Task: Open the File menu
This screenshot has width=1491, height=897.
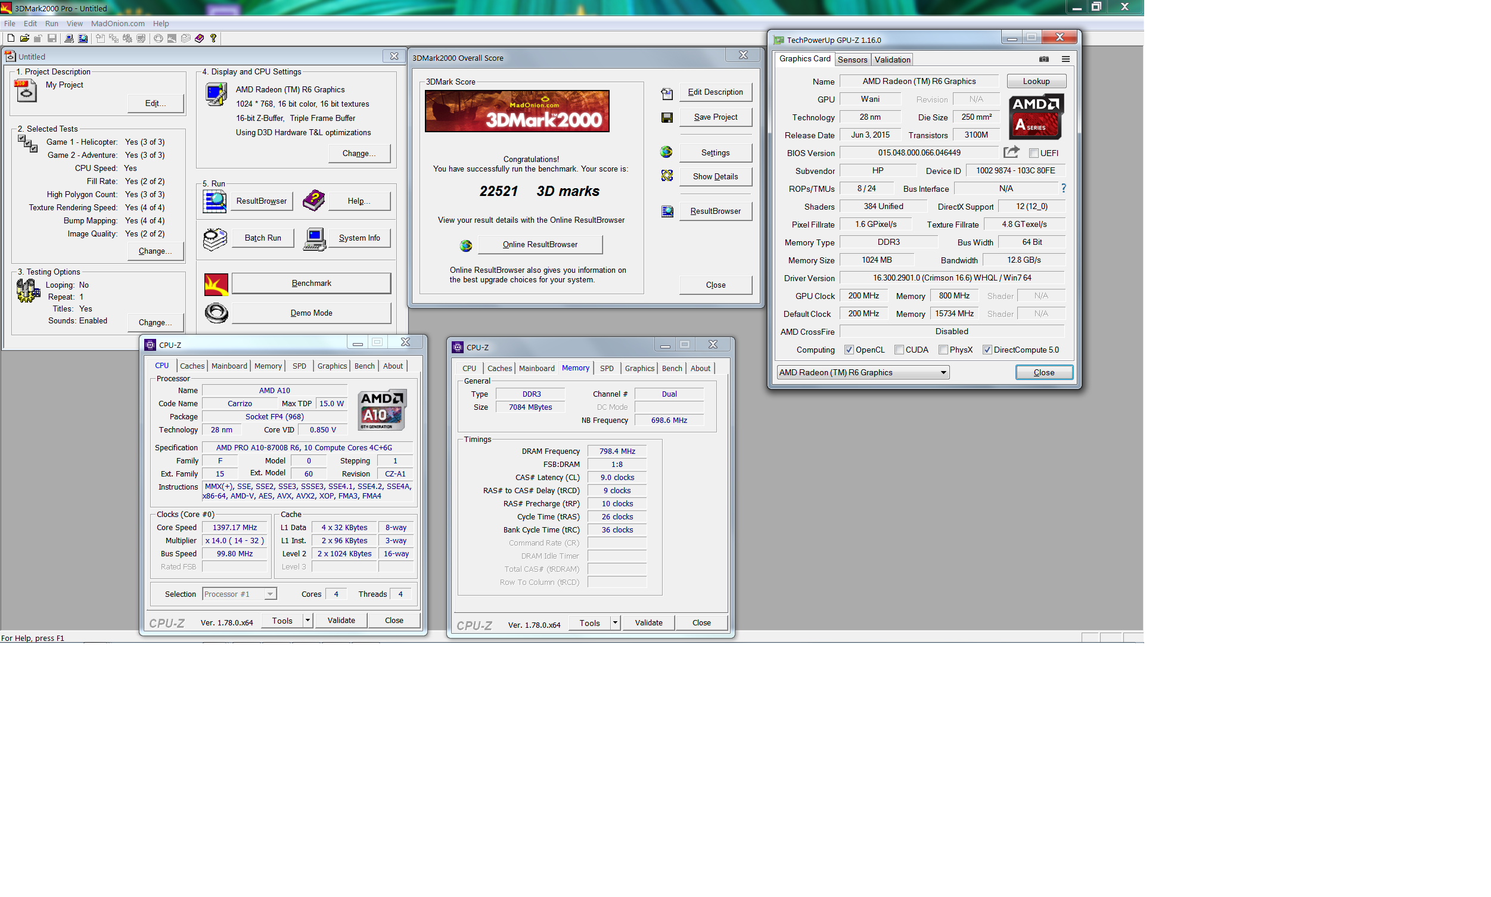Action: [x=10, y=24]
